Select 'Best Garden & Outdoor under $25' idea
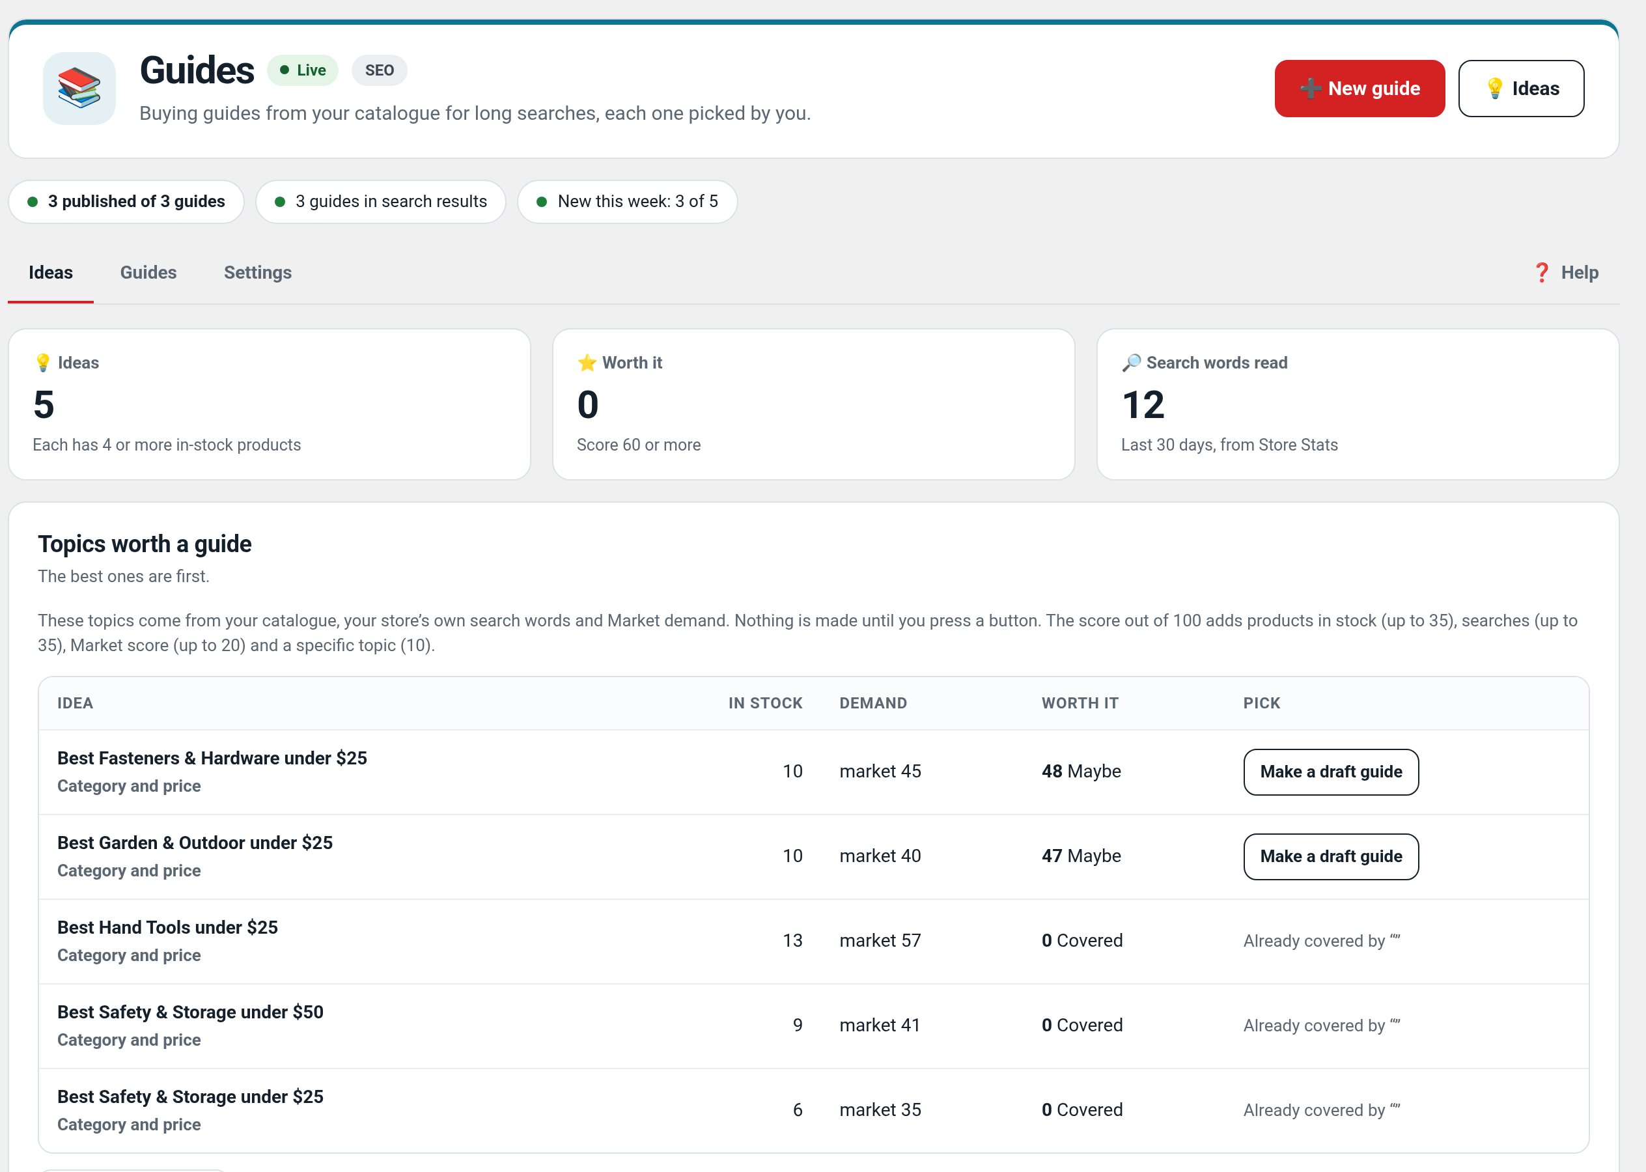The width and height of the screenshot is (1646, 1172). click(195, 842)
